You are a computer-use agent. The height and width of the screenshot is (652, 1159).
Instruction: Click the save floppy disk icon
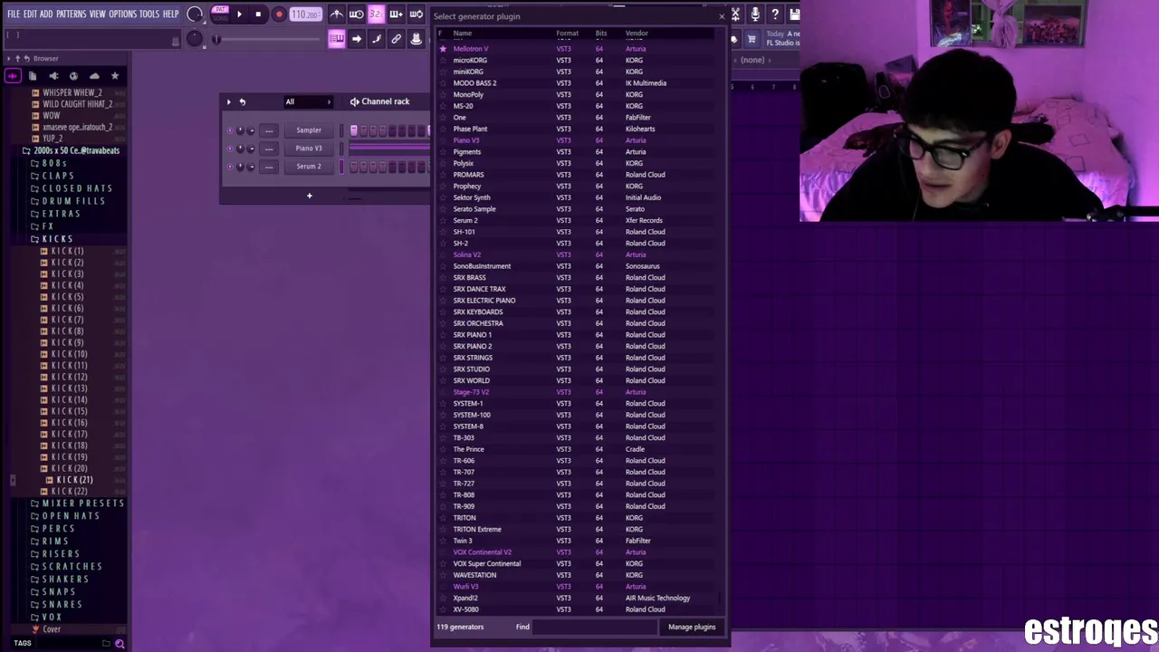coord(794,14)
